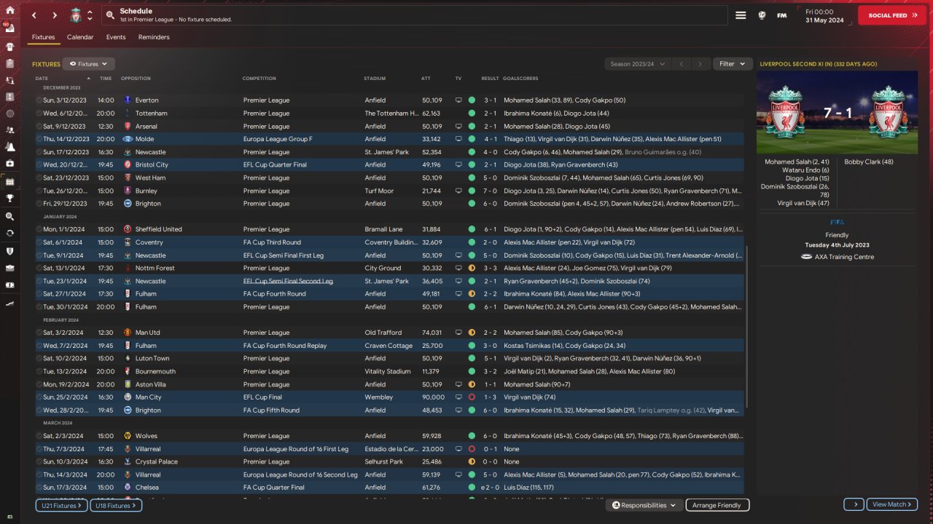Toggle the tick circle for Arsenal fixture
Viewport: 933px width, 524px height.
point(39,127)
